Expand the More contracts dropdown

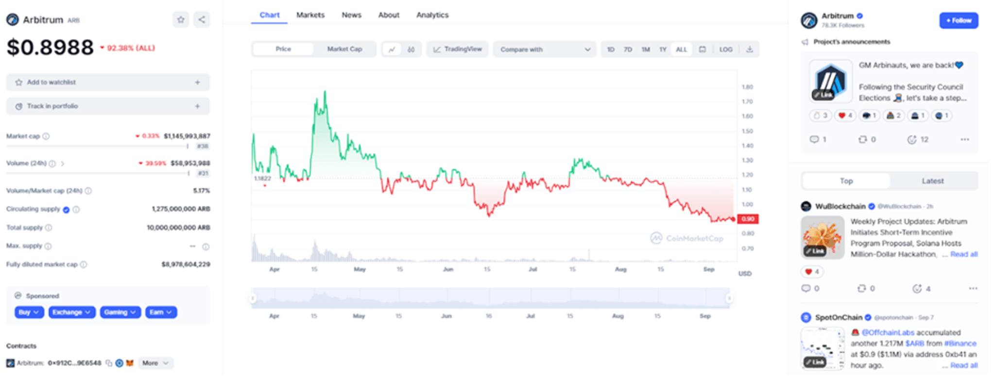(155, 363)
